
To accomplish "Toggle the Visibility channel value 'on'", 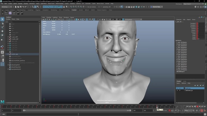I will (201, 39).
